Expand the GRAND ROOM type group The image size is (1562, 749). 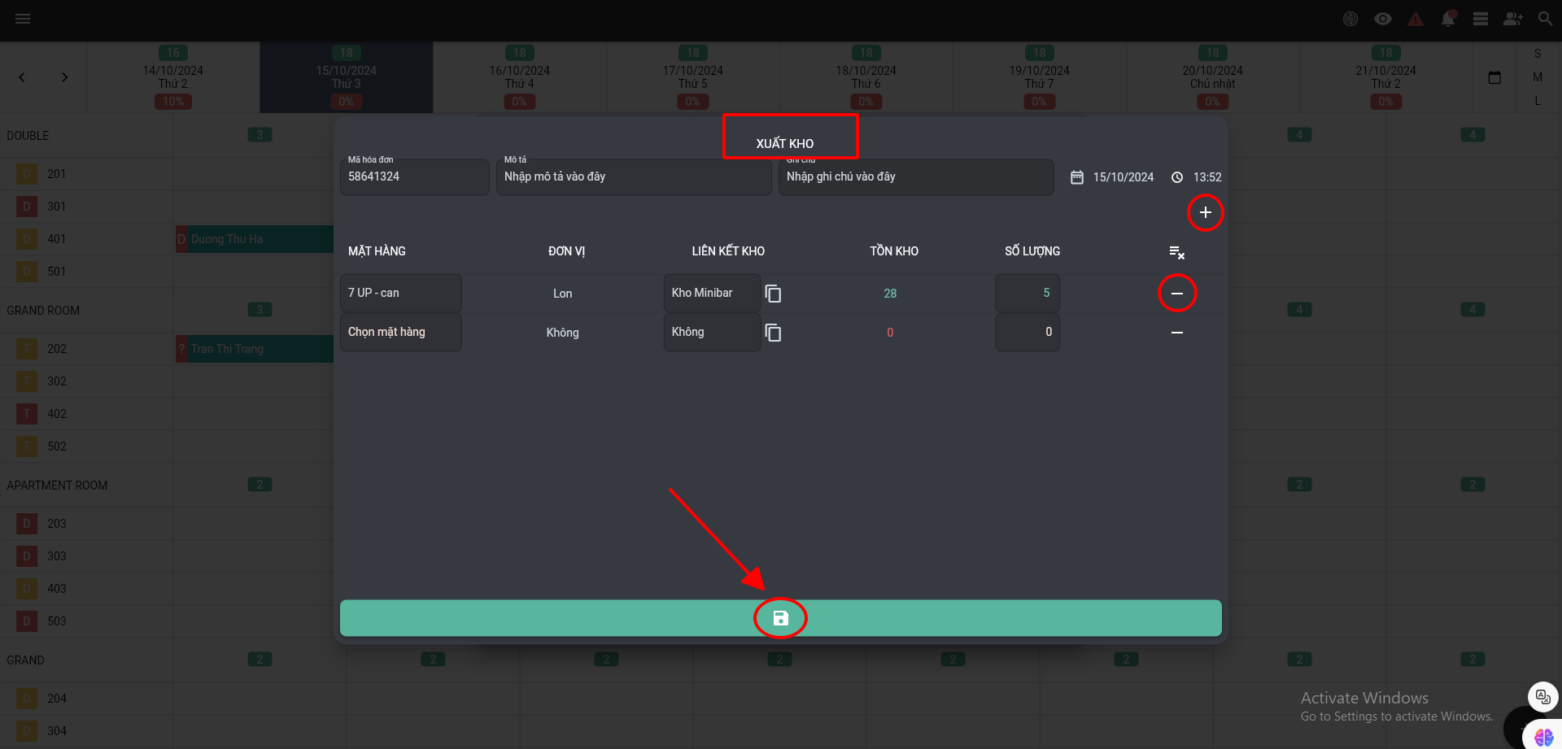coord(43,311)
